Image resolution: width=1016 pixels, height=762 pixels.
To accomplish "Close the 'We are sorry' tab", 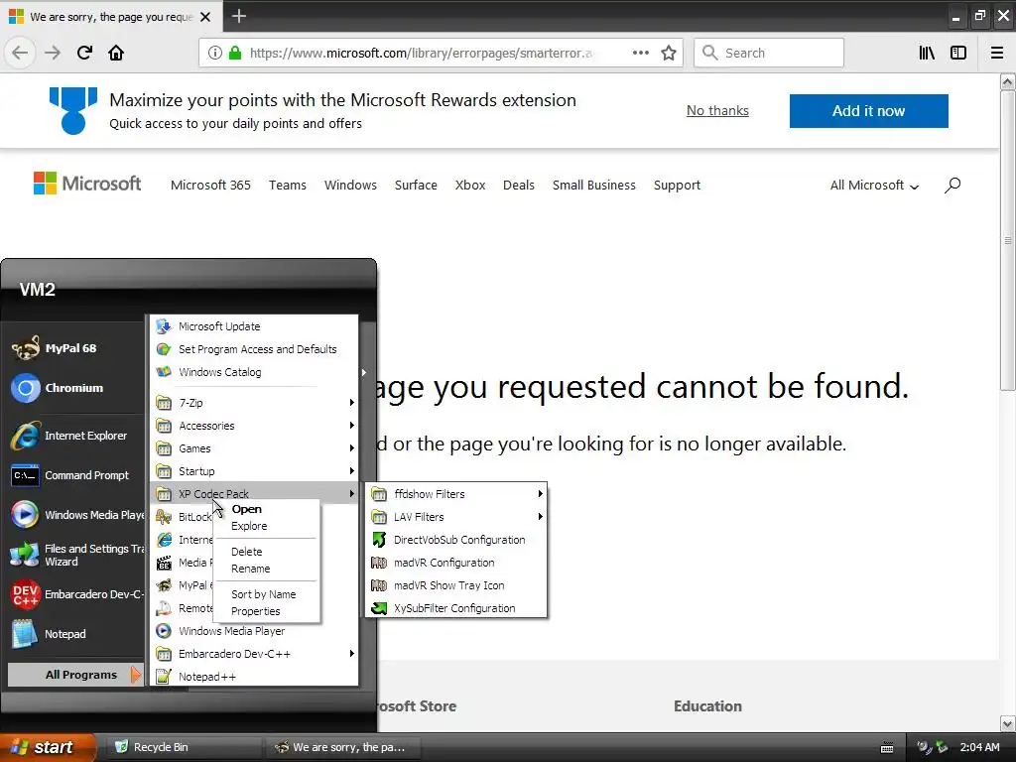I will tap(205, 17).
